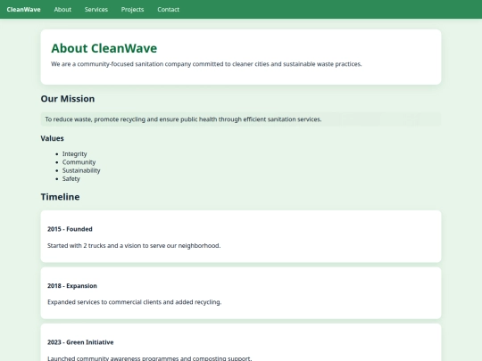
Task: Go to the Projects page
Action: (x=132, y=10)
